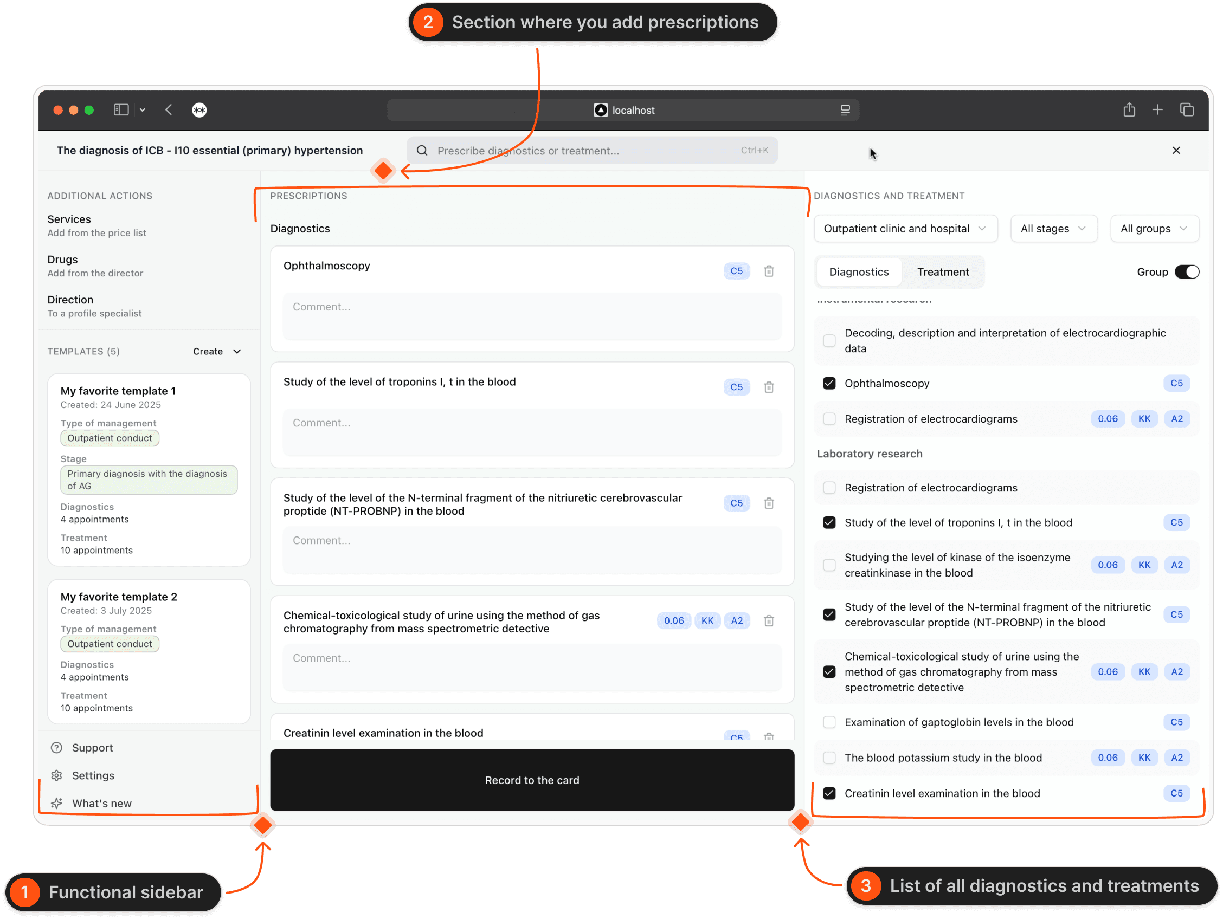The image size is (1223, 919).
Task: Open the Create templates dropdown
Action: pos(217,352)
